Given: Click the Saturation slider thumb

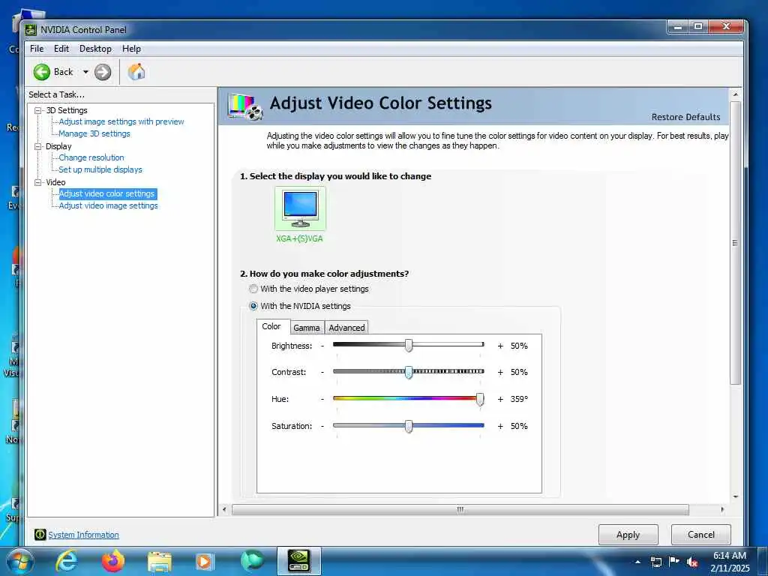Looking at the screenshot, I should (x=409, y=426).
